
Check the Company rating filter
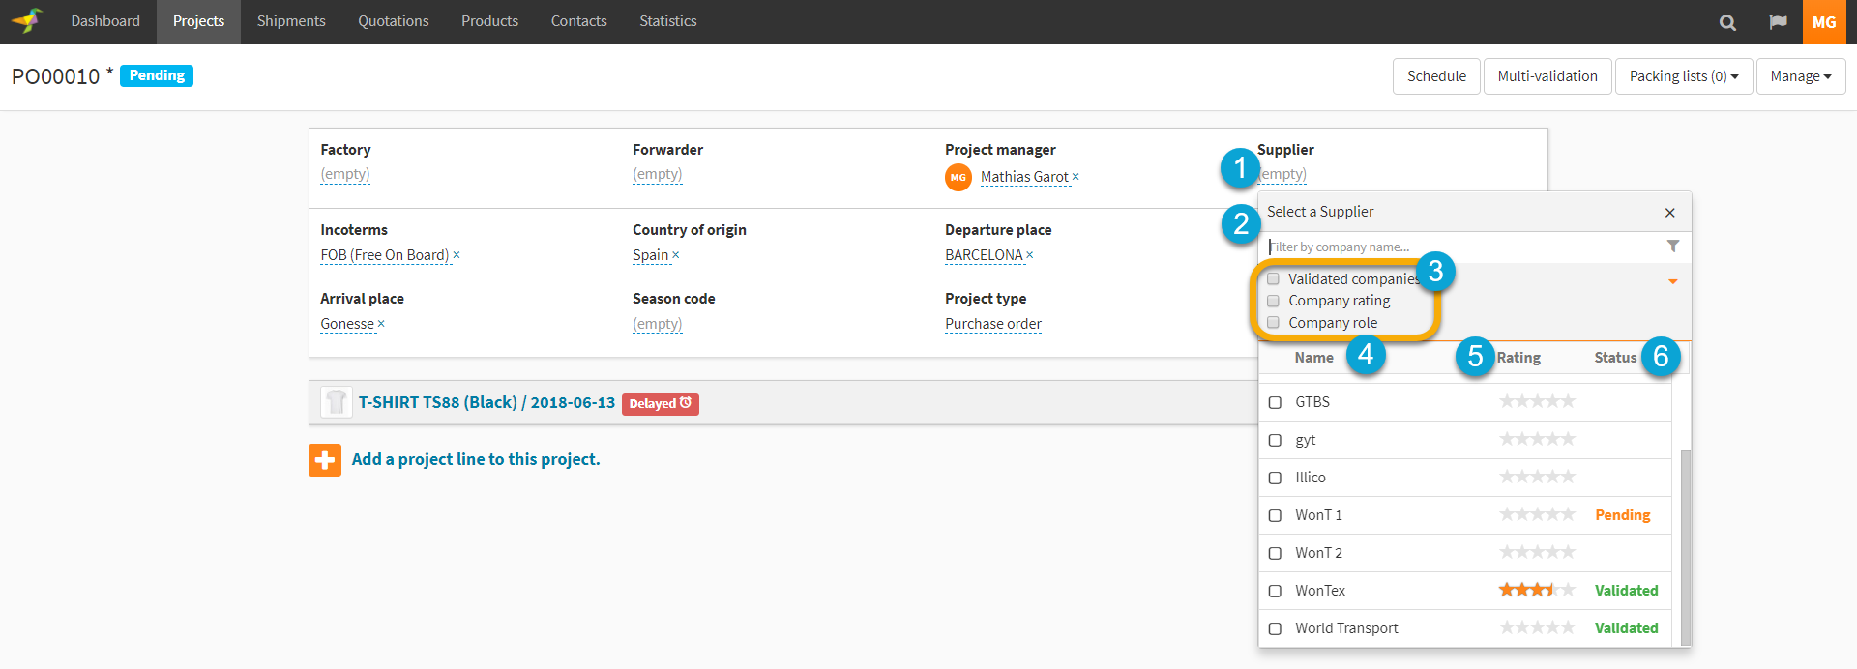1274,301
